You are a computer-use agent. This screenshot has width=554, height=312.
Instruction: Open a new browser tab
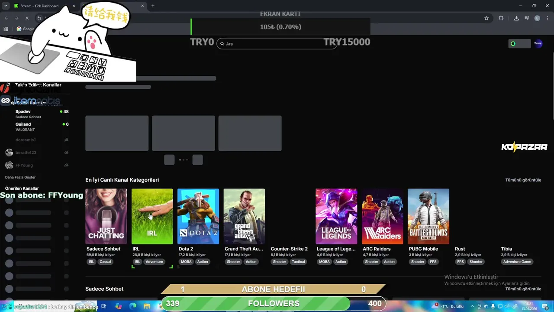[x=153, y=6]
